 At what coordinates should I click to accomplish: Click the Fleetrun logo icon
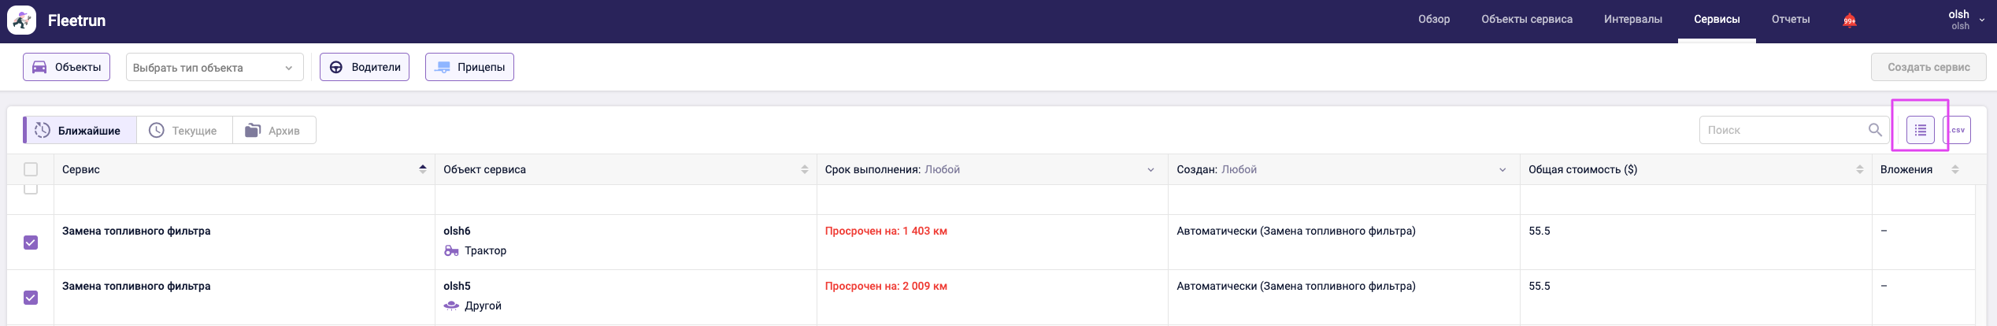(x=21, y=20)
